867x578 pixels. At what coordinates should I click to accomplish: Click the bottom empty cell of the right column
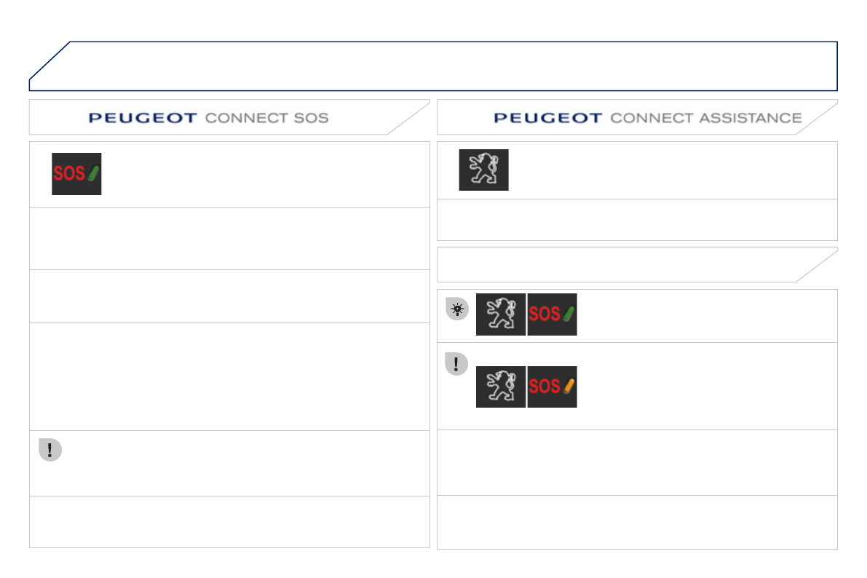637,522
